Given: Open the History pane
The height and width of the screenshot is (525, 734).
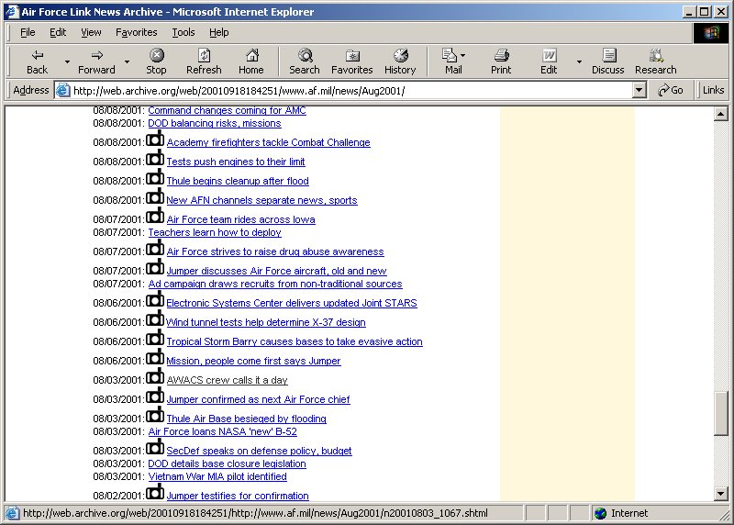Looking at the screenshot, I should pos(400,61).
